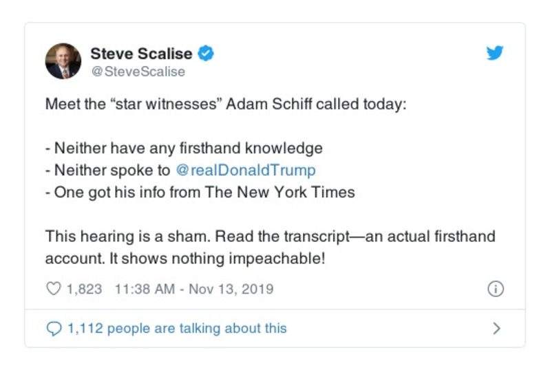Expand the conversation using the right chevron
The image size is (550, 370).
(x=496, y=328)
